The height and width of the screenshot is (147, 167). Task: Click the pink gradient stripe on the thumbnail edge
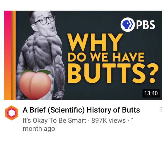point(8,55)
